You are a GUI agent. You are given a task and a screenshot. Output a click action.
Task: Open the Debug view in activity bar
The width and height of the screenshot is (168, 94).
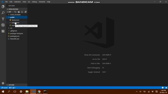[x=3, y=25]
